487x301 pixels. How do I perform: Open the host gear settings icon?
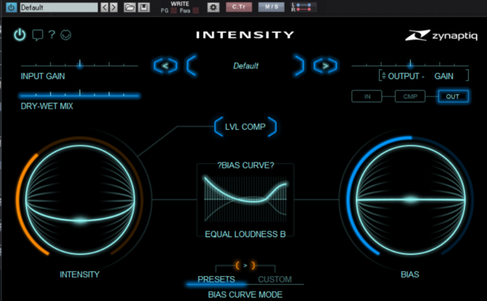pos(213,7)
